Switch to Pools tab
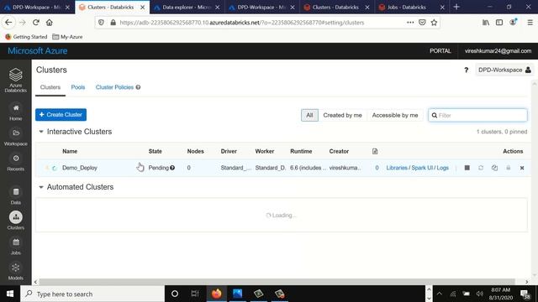538x302 pixels. [x=78, y=87]
